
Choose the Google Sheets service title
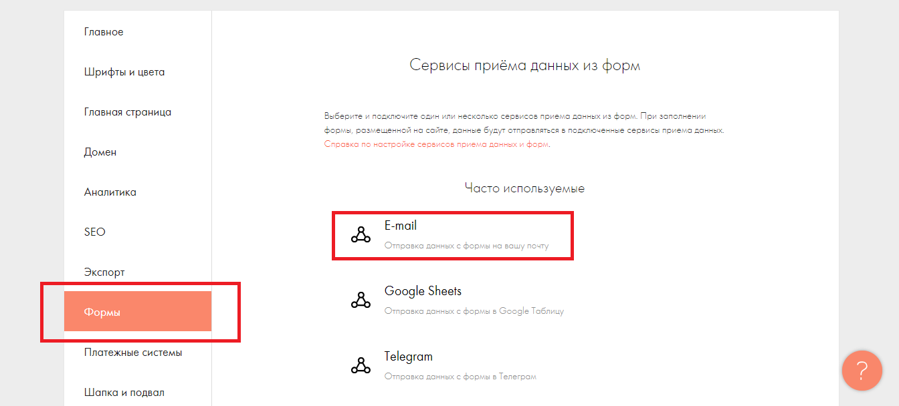pos(423,291)
